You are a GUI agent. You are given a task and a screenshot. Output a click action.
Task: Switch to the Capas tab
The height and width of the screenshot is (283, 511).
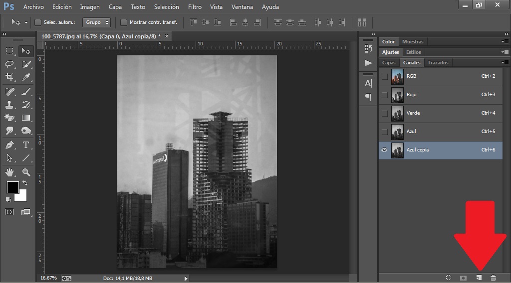tap(389, 62)
